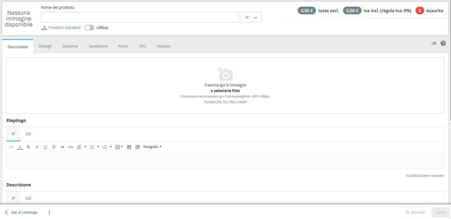Switch to the Dettagli tab
This screenshot has height=219, width=451.
[45, 46]
